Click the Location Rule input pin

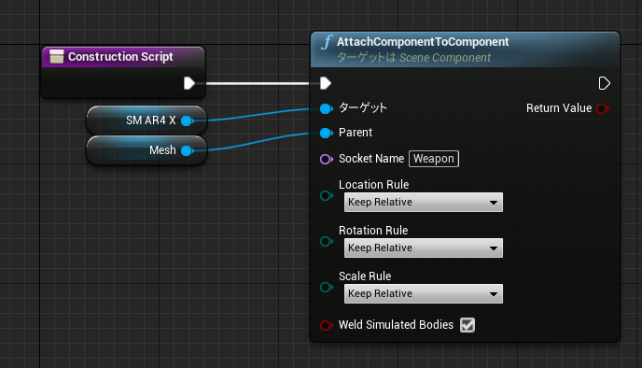pyautogui.click(x=327, y=196)
